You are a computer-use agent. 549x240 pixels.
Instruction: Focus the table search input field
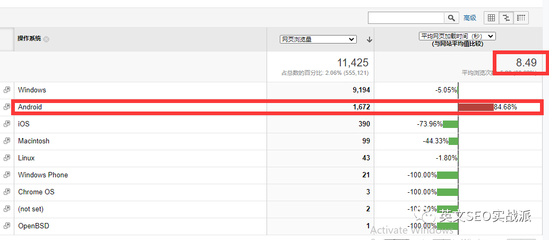(x=406, y=18)
